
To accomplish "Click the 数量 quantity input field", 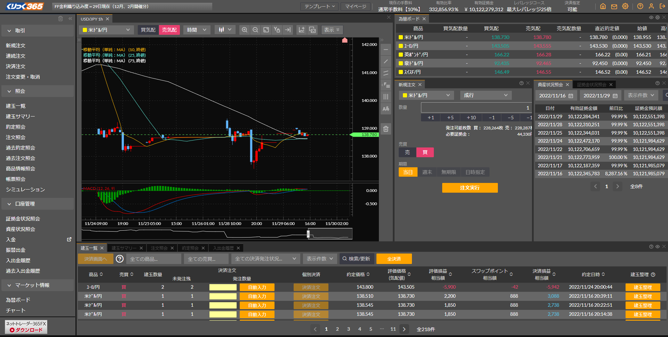I will 476,108.
